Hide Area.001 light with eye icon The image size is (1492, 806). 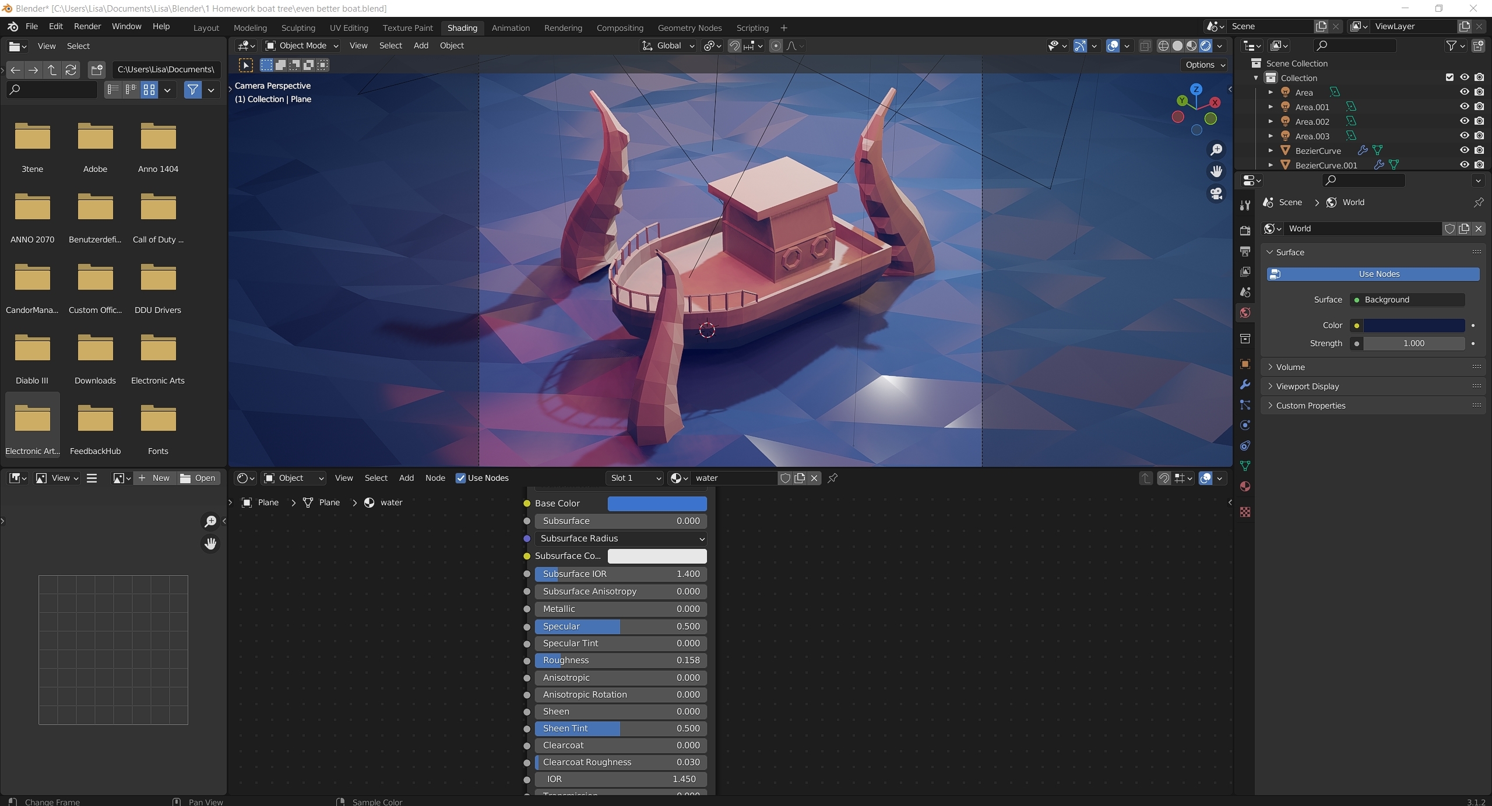[1464, 107]
